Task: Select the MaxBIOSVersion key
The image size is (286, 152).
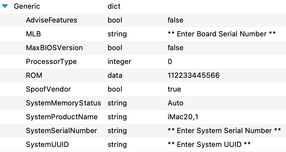Action: (x=54, y=48)
